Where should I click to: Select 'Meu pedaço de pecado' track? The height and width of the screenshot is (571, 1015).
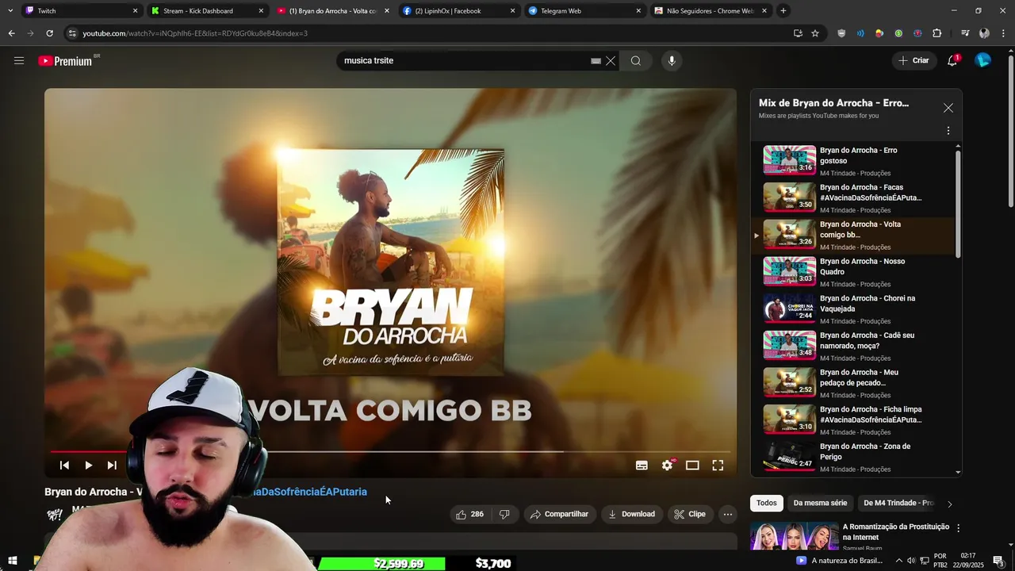tap(852, 383)
